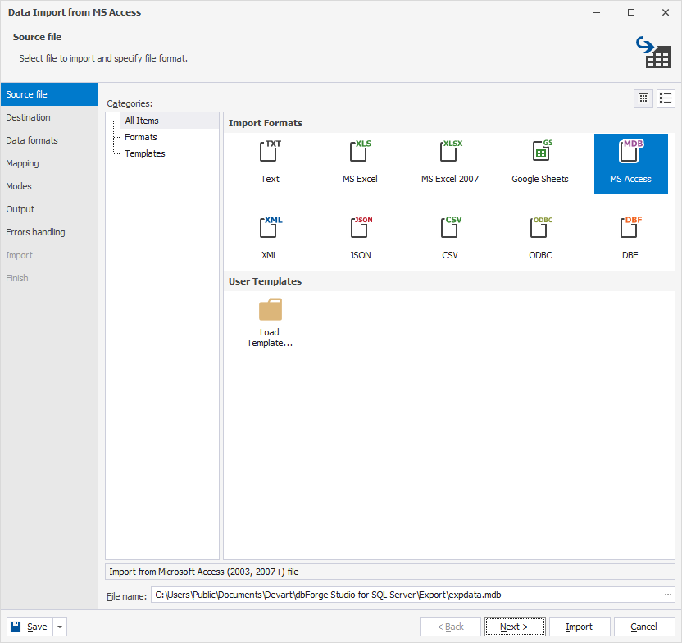The width and height of the screenshot is (682, 643).
Task: Select the DBF import format
Action: coord(630,239)
